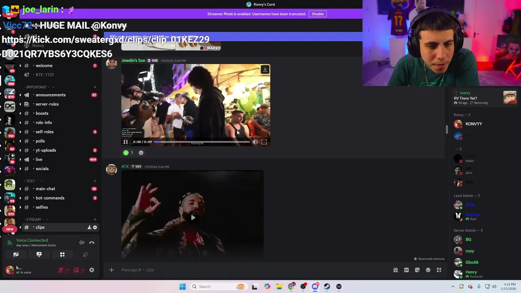Pause the Jewdin's Son video
Viewport: 521px width, 293px height.
pos(125,142)
